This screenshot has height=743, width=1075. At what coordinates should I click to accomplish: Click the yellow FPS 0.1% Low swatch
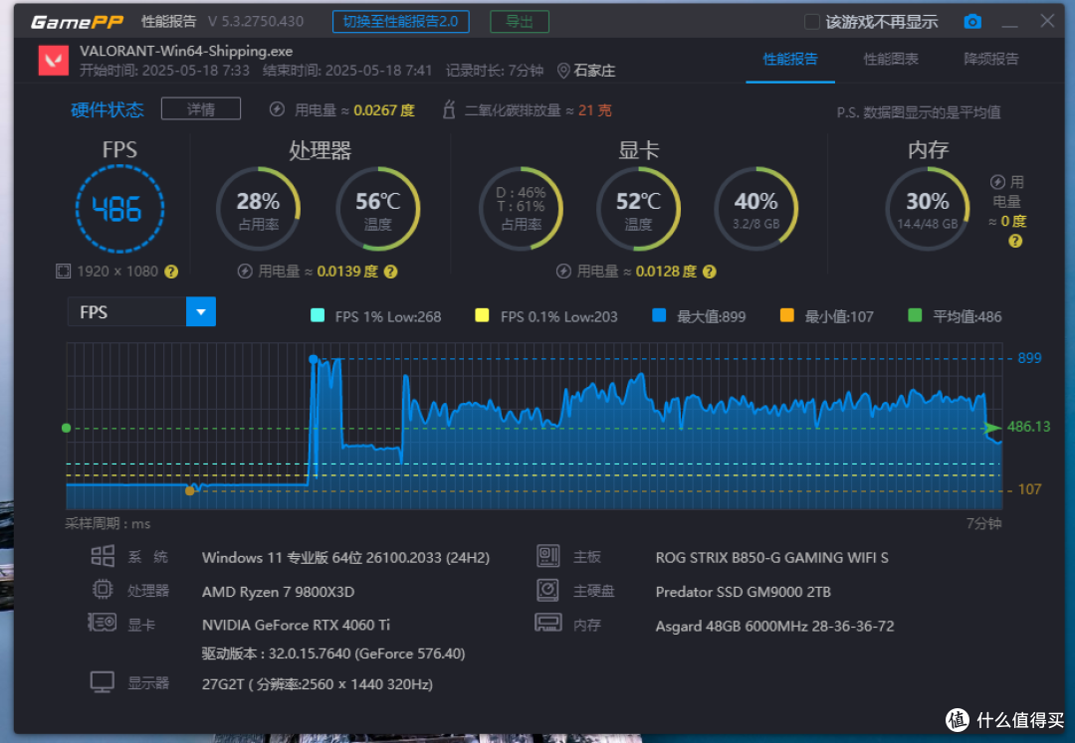[x=482, y=315]
